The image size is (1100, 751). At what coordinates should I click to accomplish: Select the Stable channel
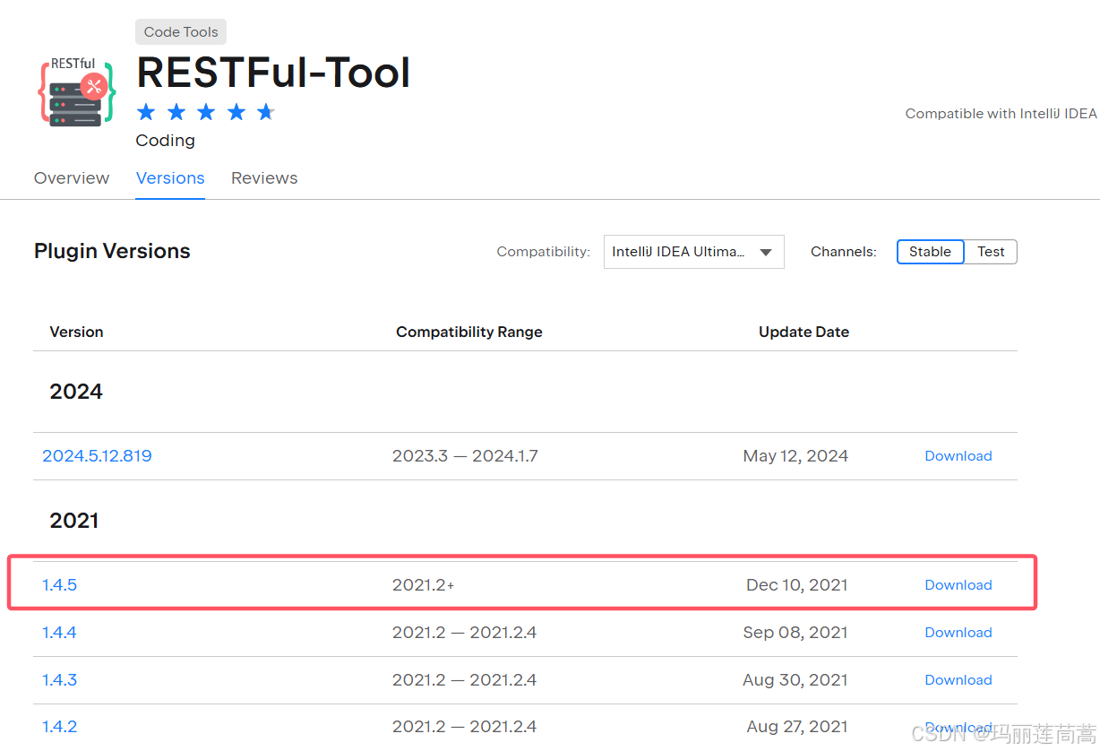(930, 252)
